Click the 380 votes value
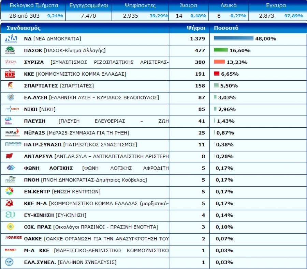The image size is (307, 269). 200,62
